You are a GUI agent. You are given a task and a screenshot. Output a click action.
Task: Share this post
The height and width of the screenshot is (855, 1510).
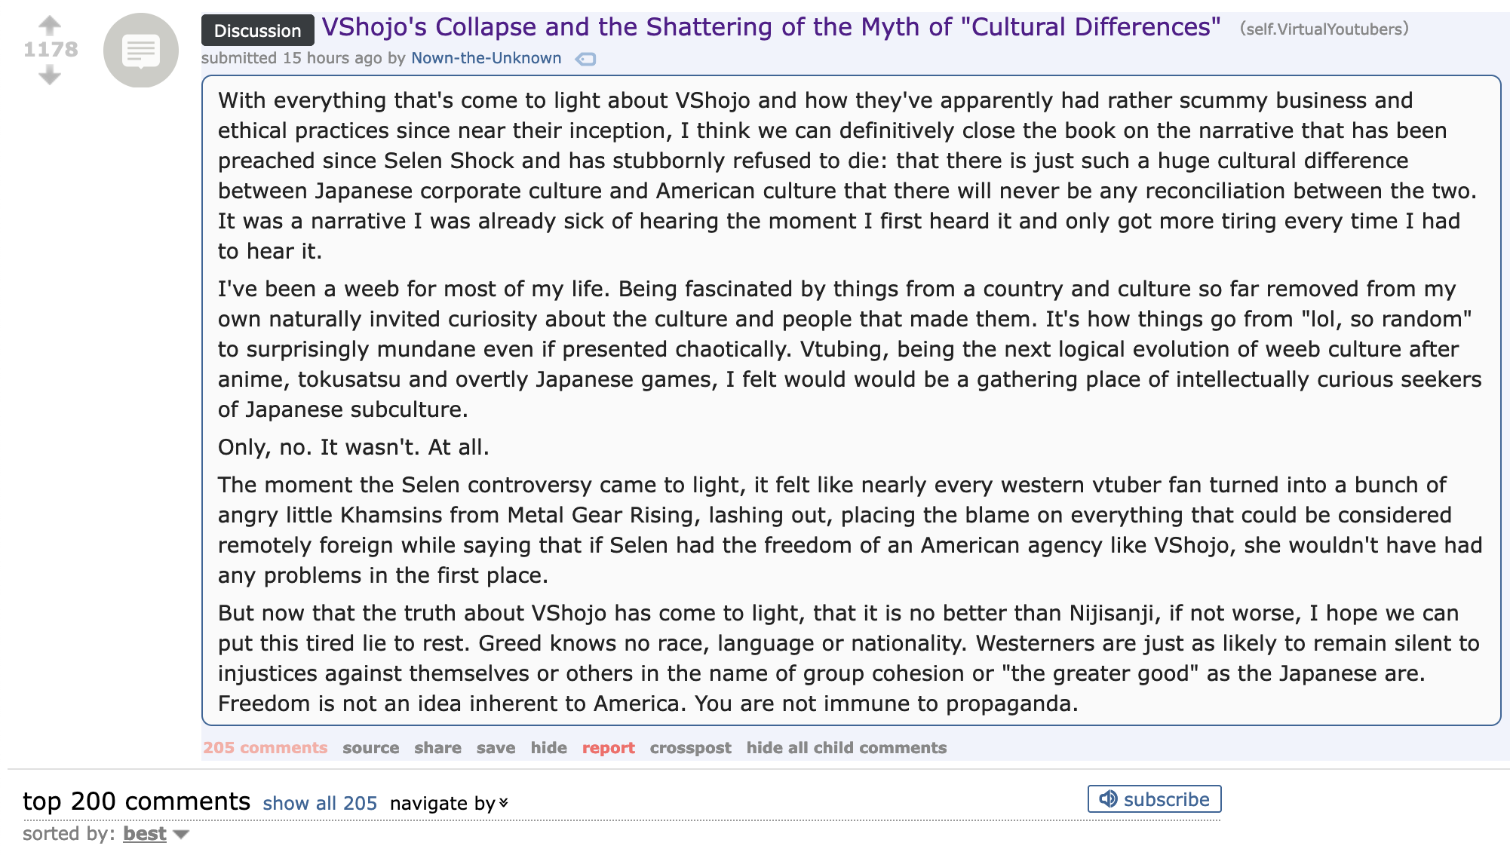click(437, 748)
